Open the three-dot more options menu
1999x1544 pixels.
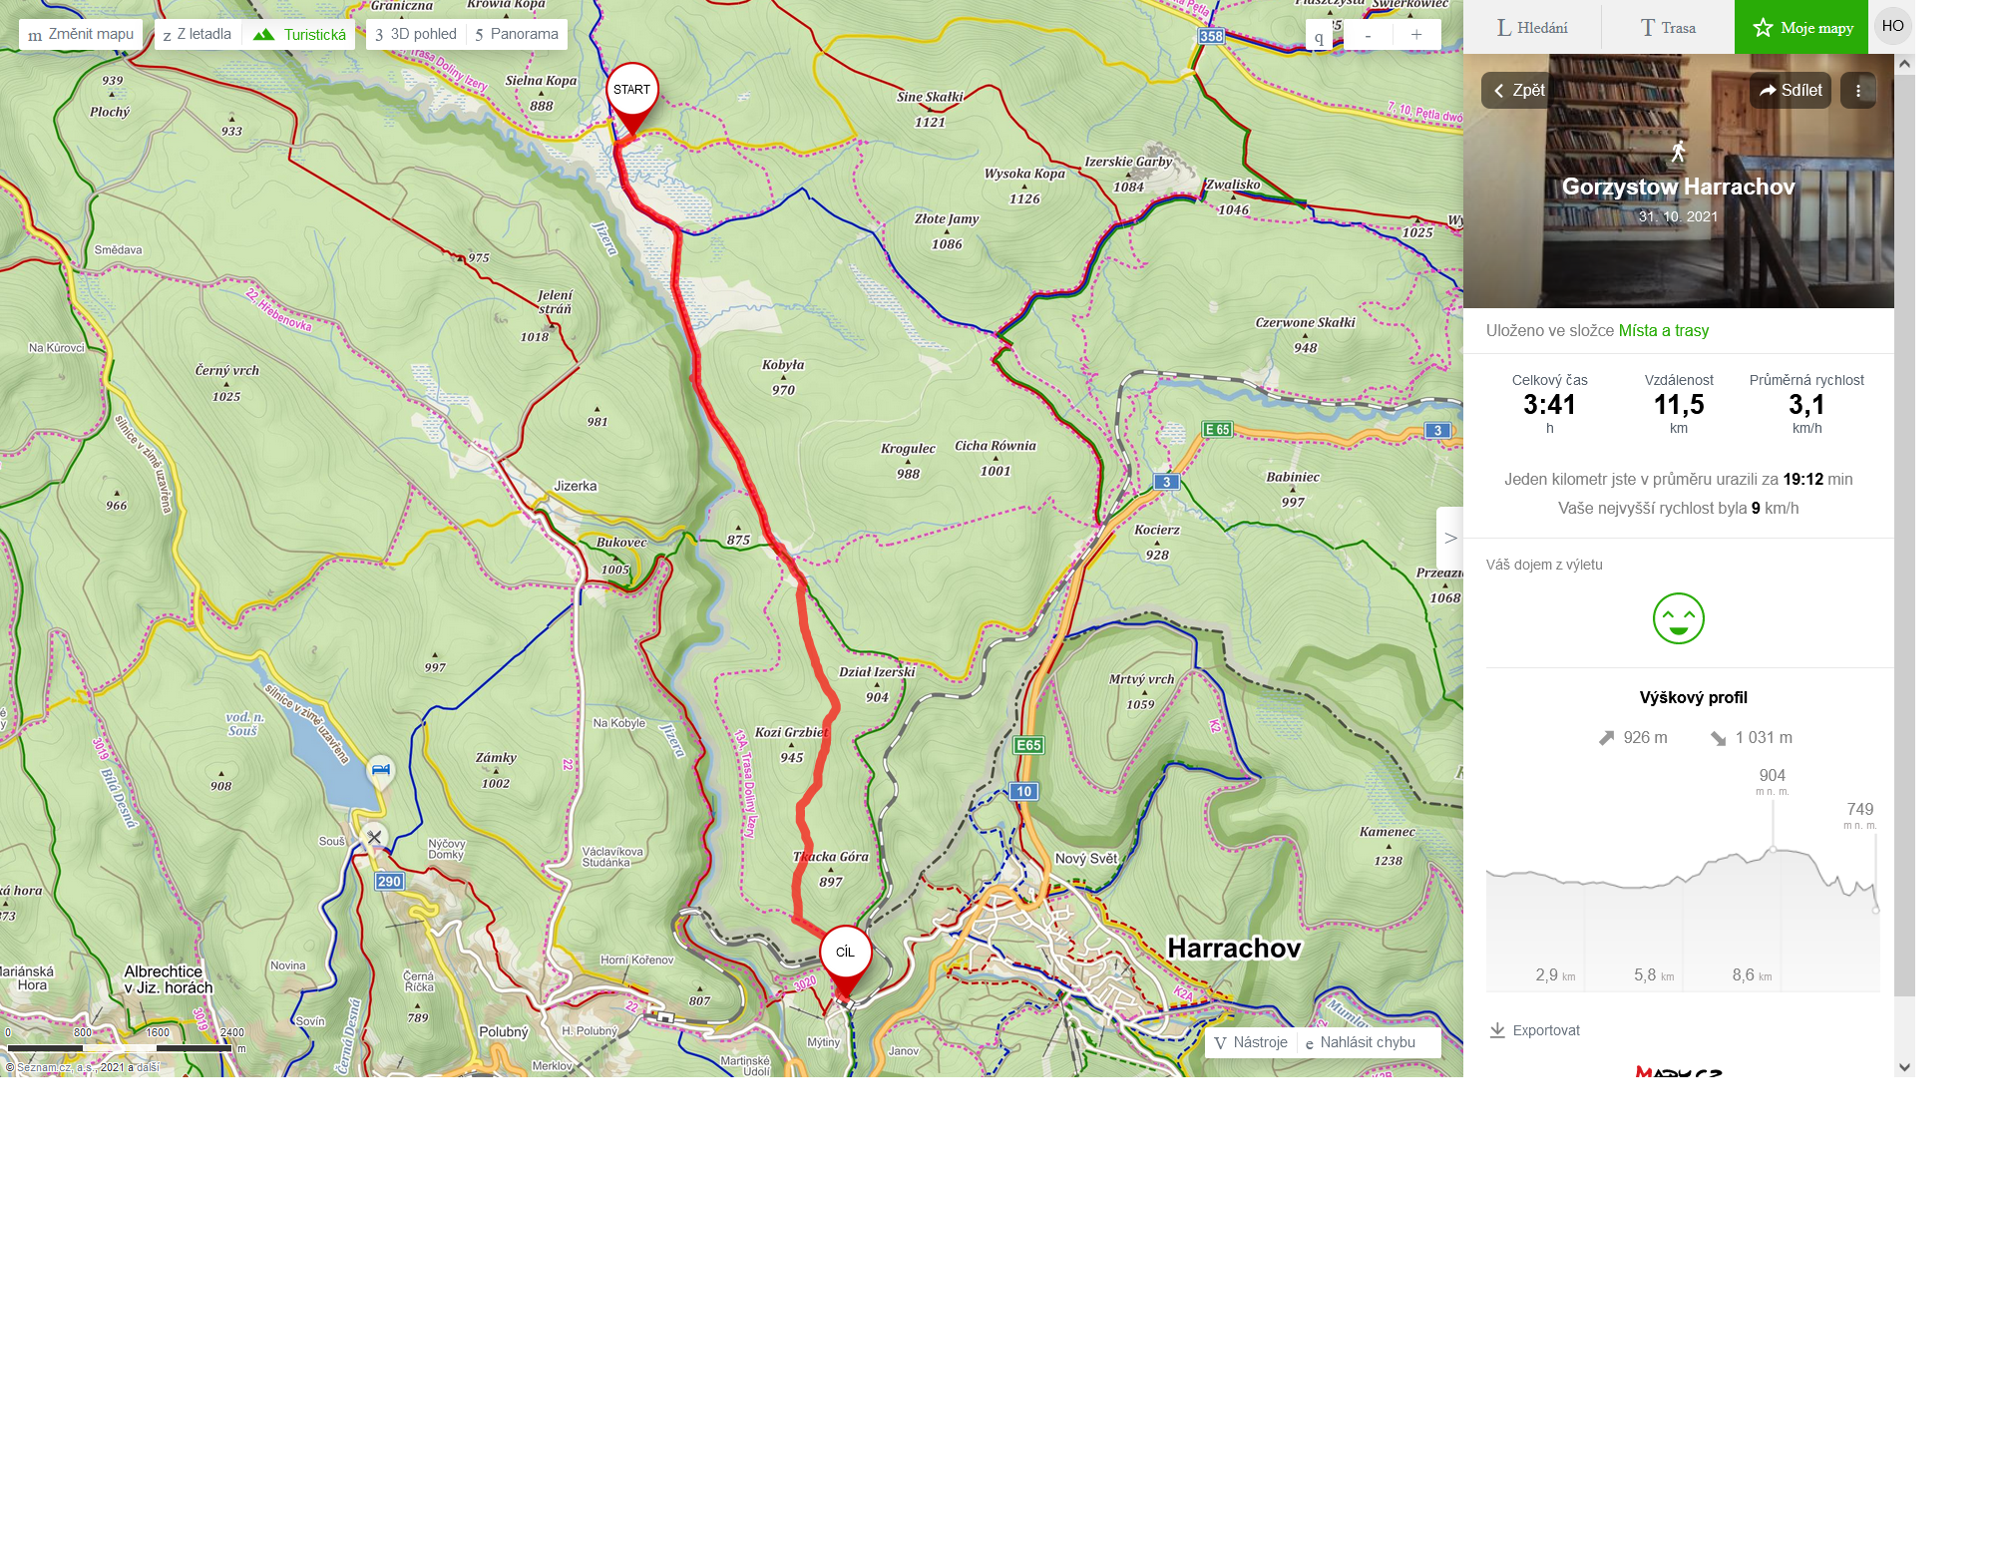click(1857, 91)
